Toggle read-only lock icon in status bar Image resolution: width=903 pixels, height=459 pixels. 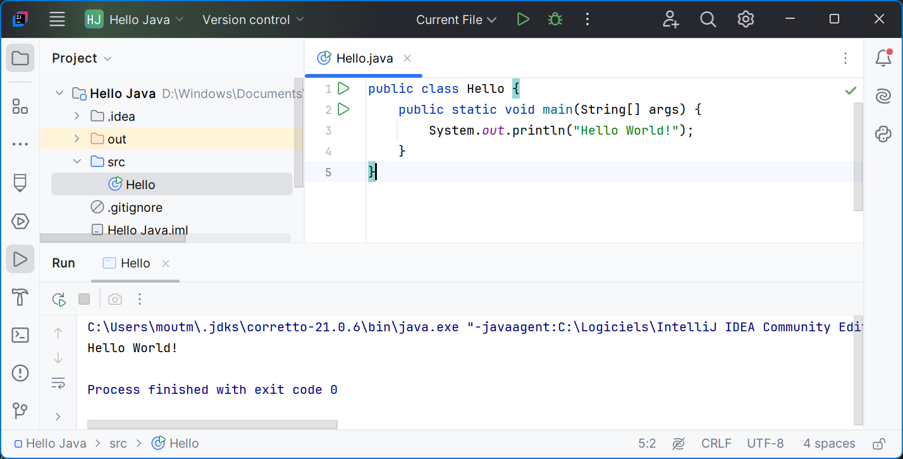[x=878, y=443]
